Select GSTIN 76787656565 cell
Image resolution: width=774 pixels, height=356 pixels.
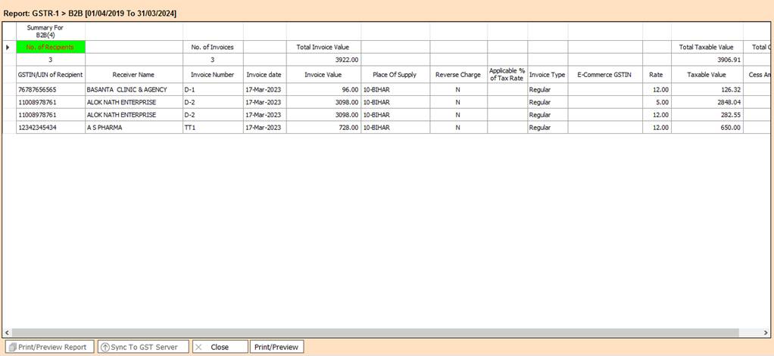[x=51, y=89]
